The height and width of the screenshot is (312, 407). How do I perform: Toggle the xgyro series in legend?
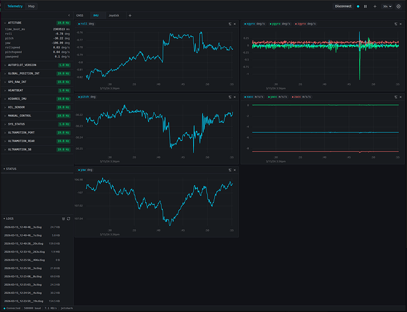pyautogui.click(x=253, y=24)
